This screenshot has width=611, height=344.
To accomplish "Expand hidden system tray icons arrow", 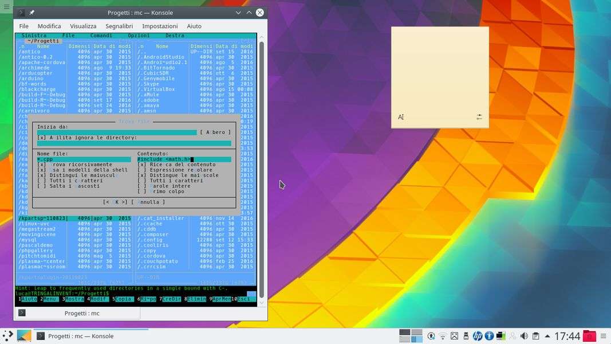I will click(547, 336).
